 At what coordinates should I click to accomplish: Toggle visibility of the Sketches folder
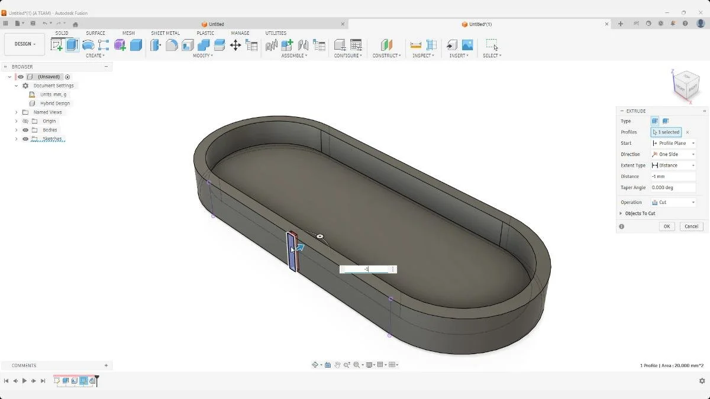coord(25,139)
